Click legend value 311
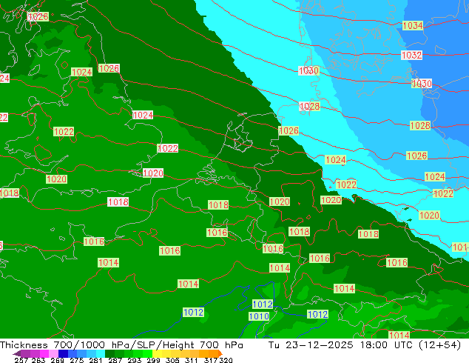This screenshot has width=469, height=363. (x=192, y=360)
